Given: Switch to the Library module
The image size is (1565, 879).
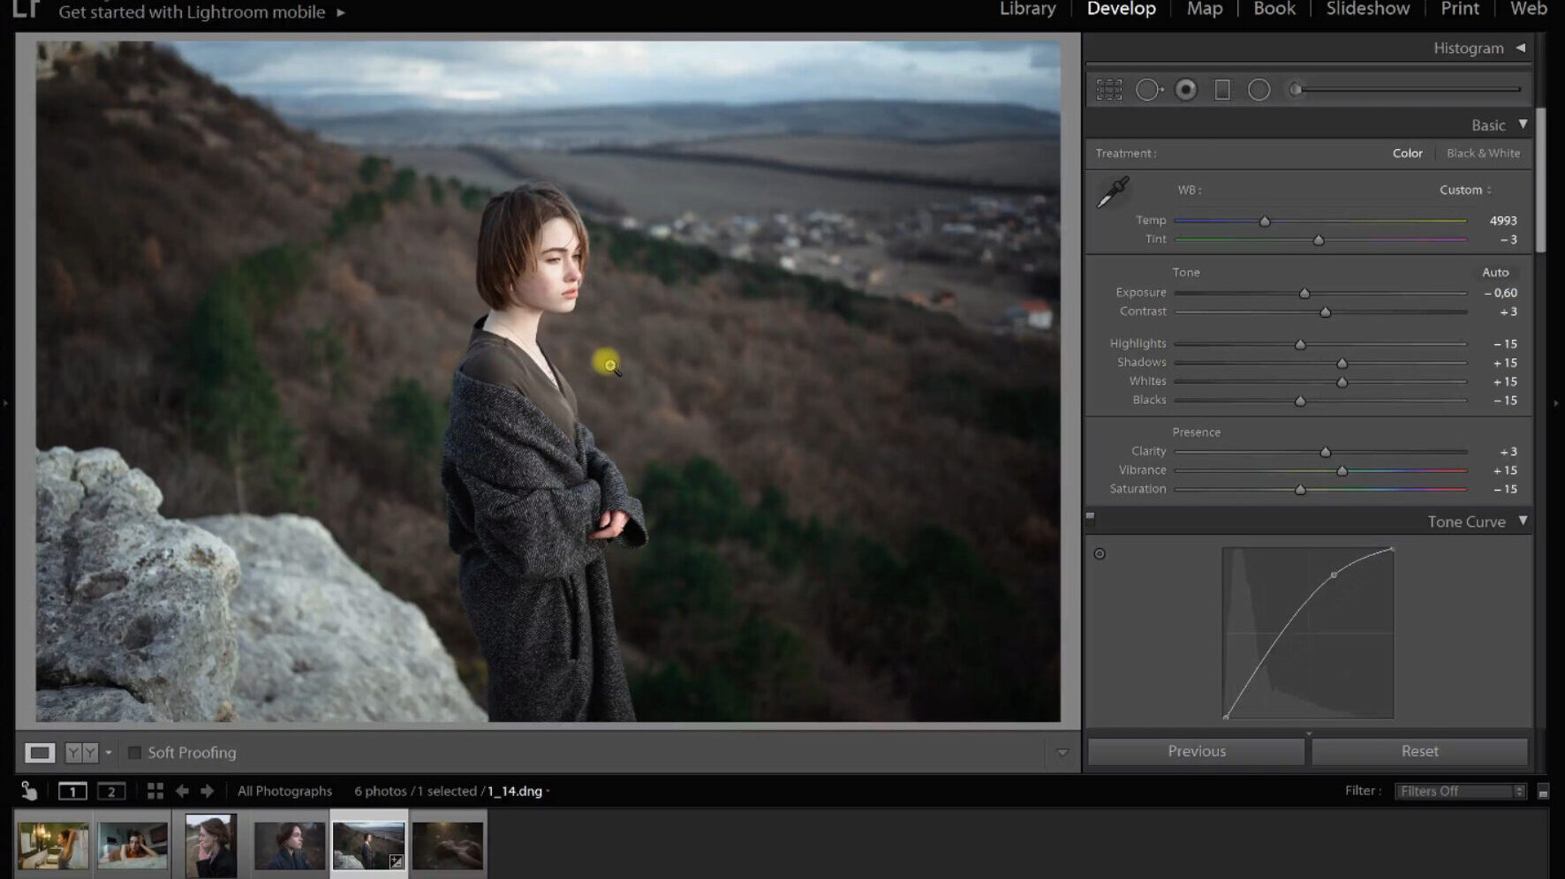Looking at the screenshot, I should click(1027, 10).
